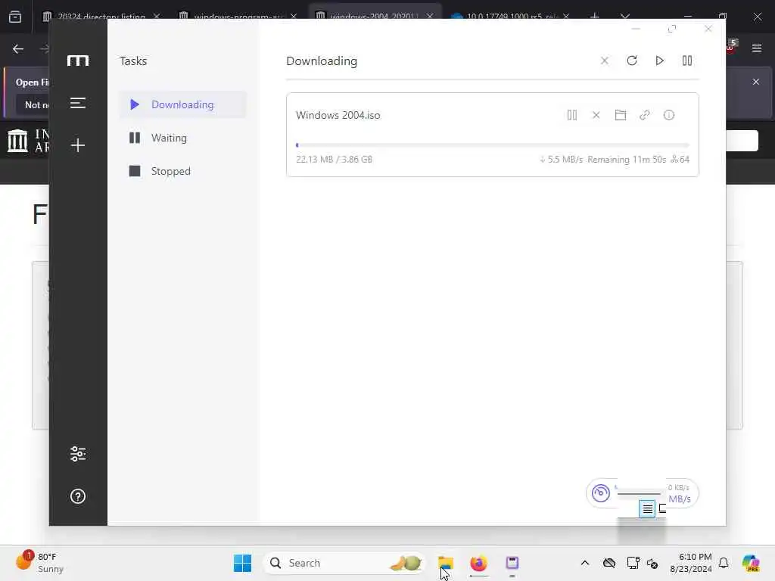This screenshot has width=775, height=581.
Task: Open Firefox from the taskbar
Action: coord(478,563)
